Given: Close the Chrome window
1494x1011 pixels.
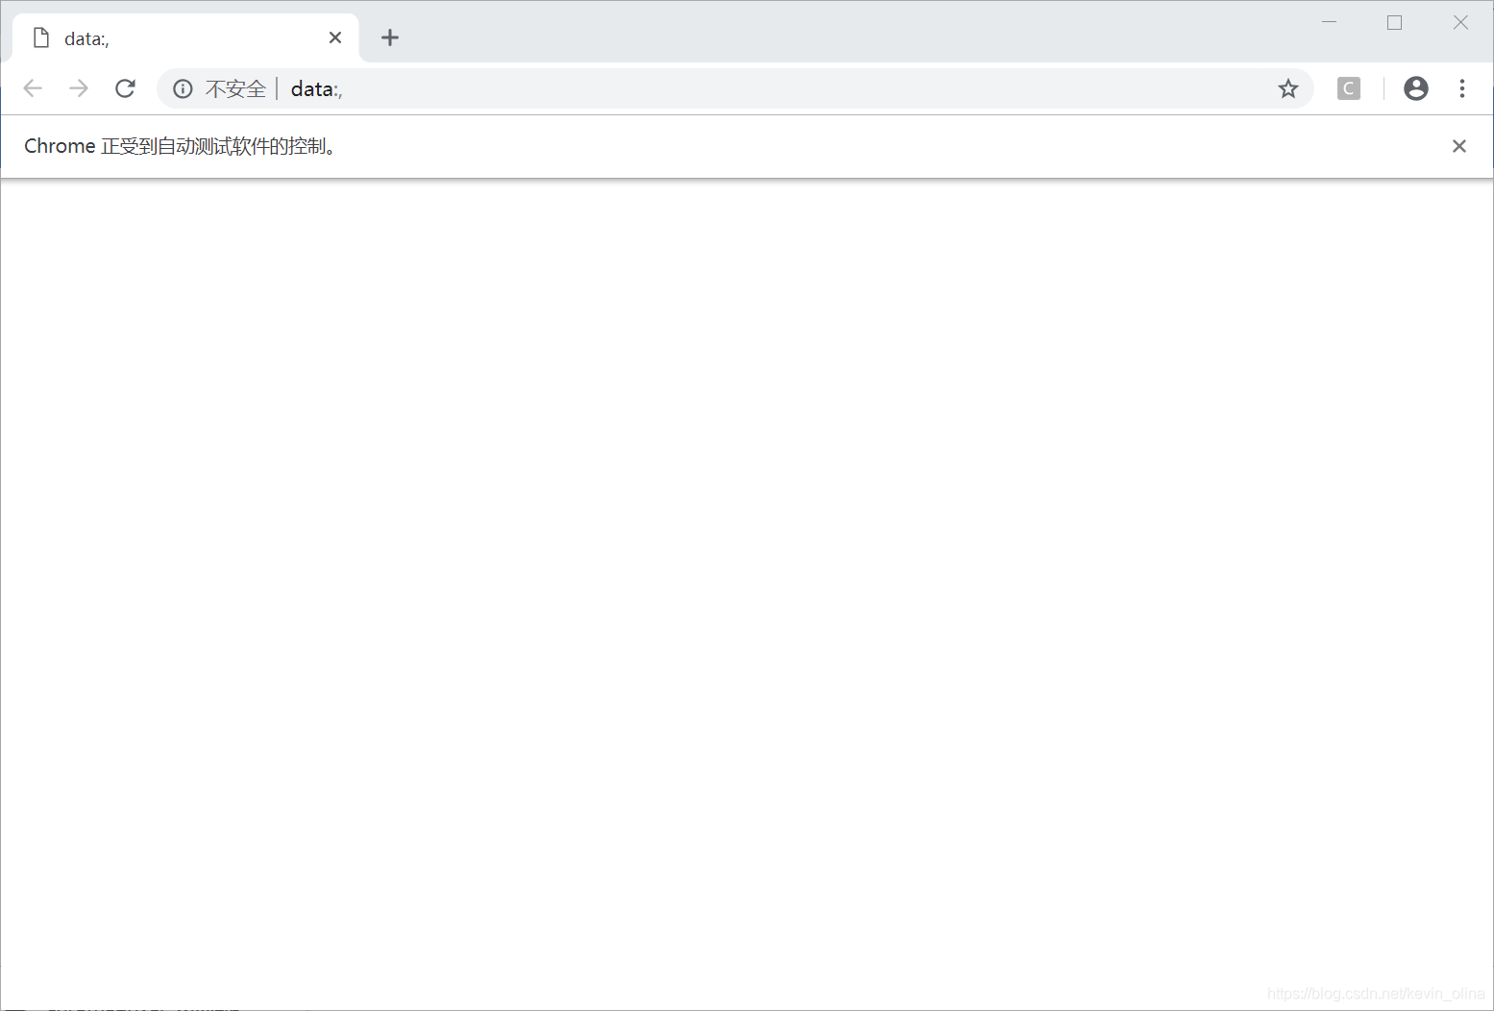Looking at the screenshot, I should 1460,22.
